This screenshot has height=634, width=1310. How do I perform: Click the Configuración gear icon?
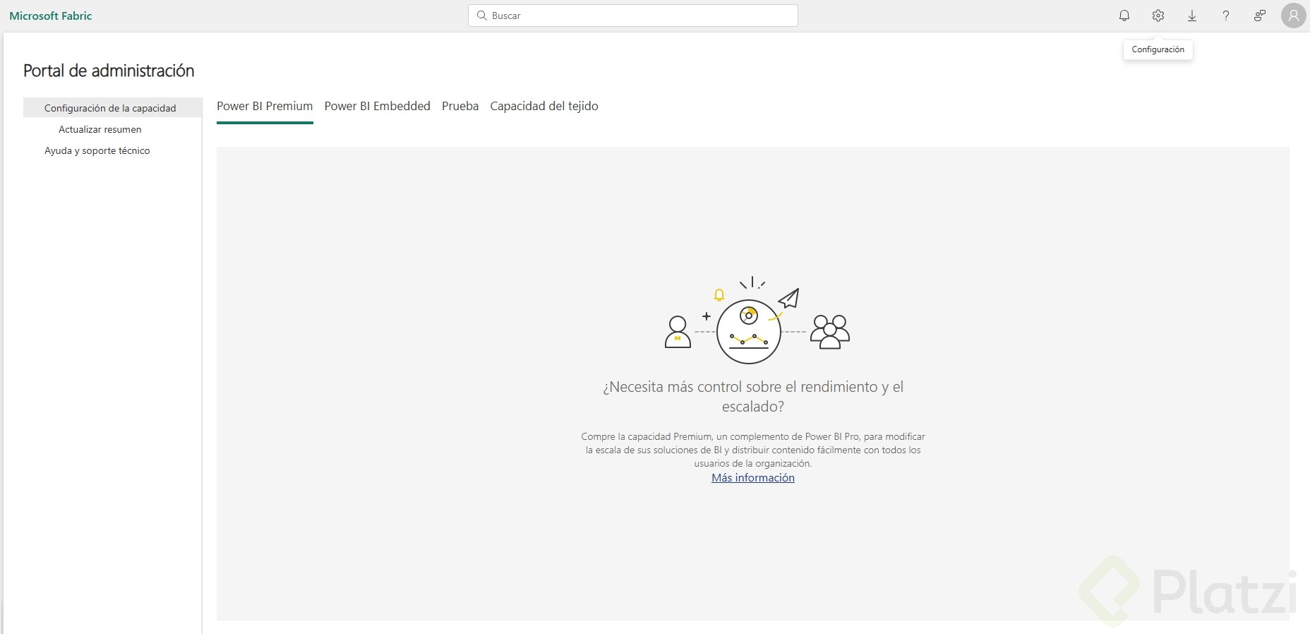click(1158, 16)
